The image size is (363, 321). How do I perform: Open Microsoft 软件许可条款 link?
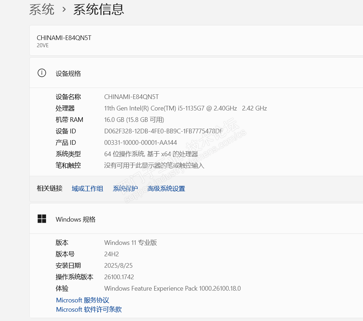click(89, 309)
